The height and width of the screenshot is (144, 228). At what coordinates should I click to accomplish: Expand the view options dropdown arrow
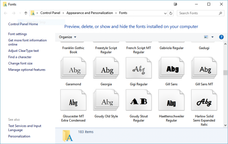pos(212,37)
